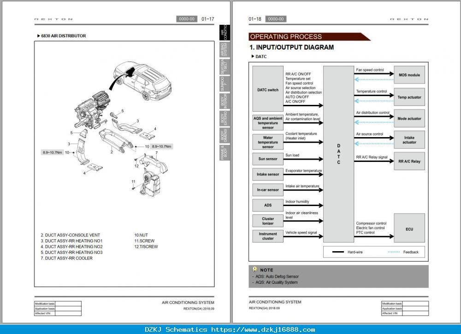Click the 0000-00 label on page 01-17
The width and height of the screenshot is (461, 334).
[x=187, y=19]
